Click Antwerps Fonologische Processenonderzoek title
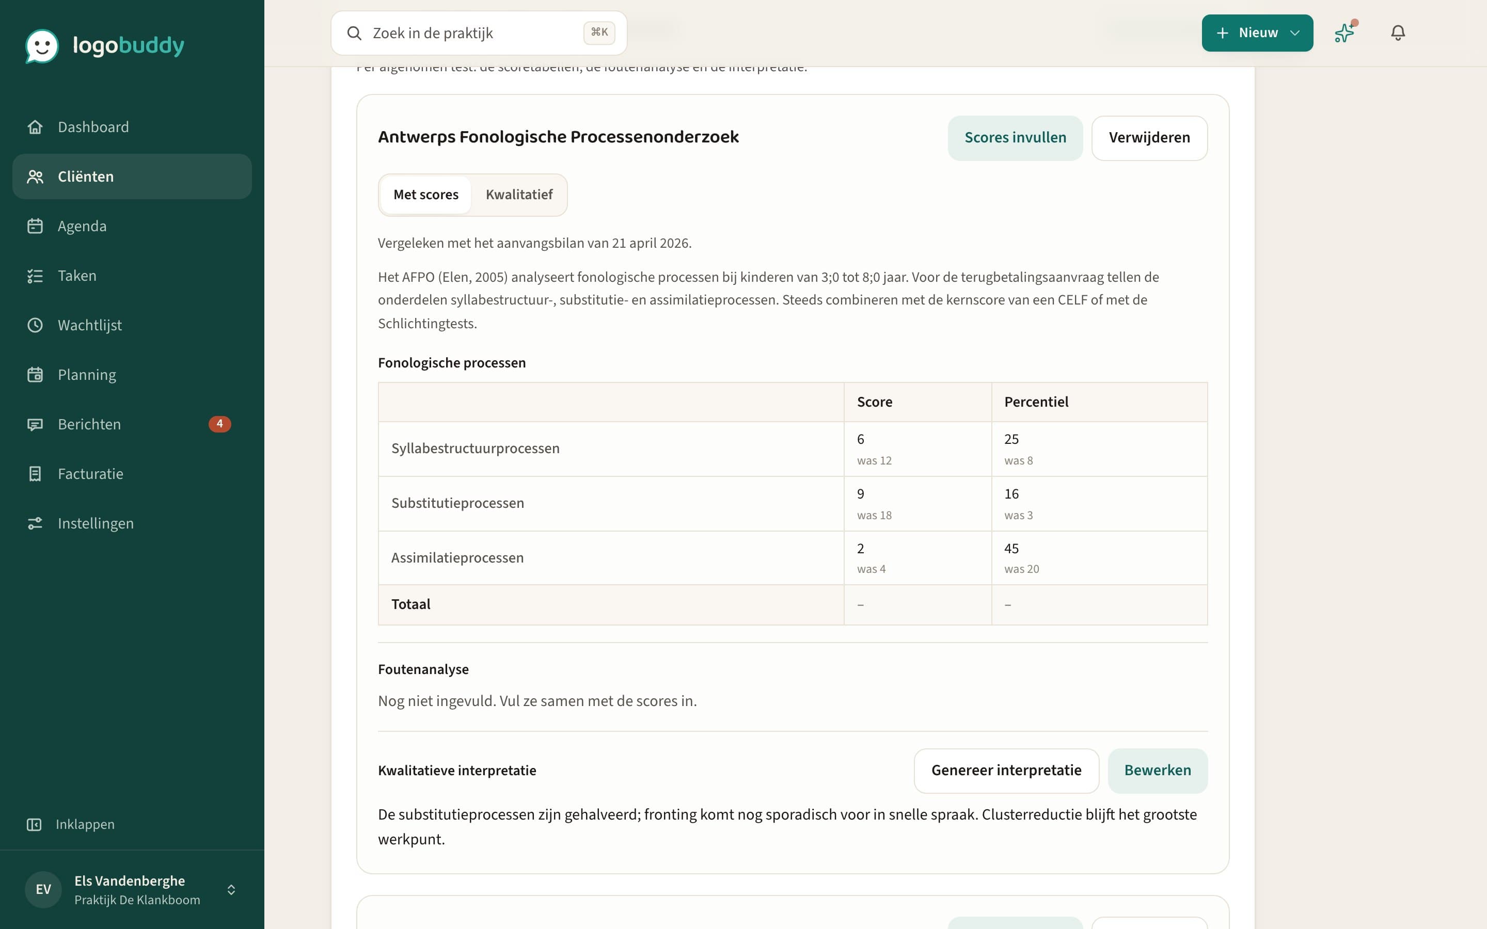This screenshot has width=1487, height=929. [x=558, y=137]
